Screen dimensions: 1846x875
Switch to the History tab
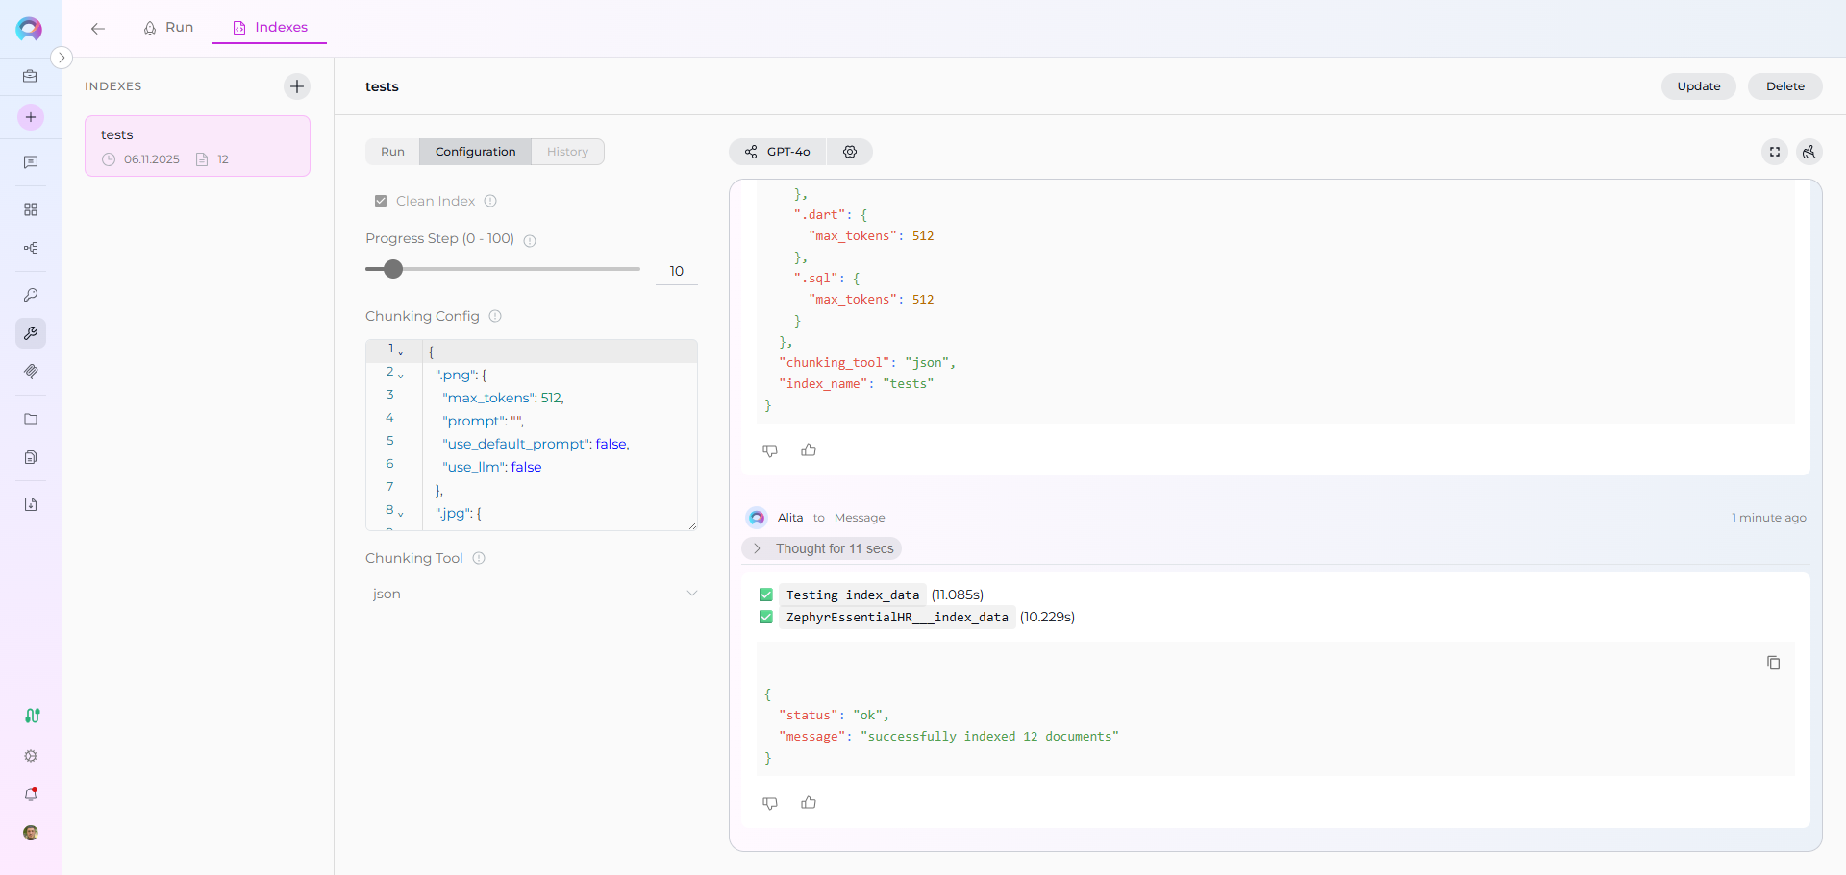(x=567, y=152)
